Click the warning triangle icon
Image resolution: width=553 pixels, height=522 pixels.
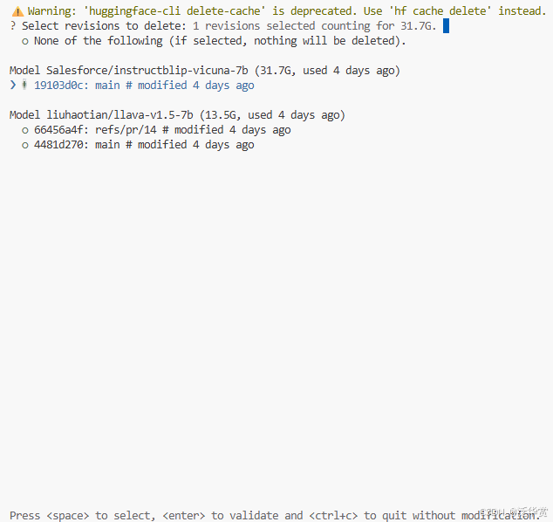pyautogui.click(x=17, y=11)
